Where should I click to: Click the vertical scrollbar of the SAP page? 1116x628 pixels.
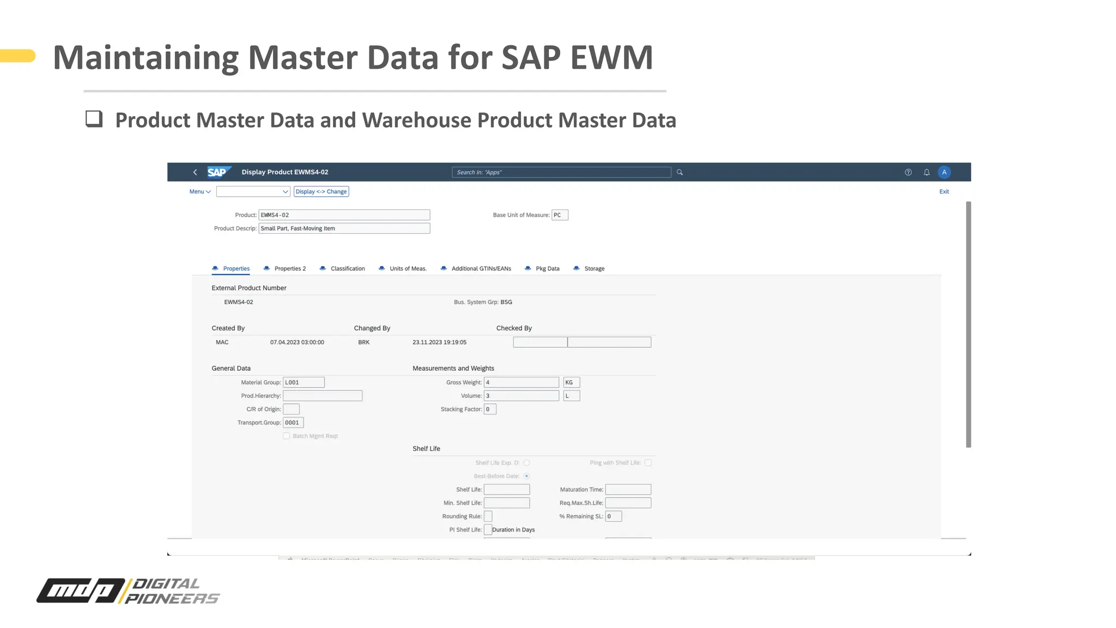pyautogui.click(x=968, y=324)
